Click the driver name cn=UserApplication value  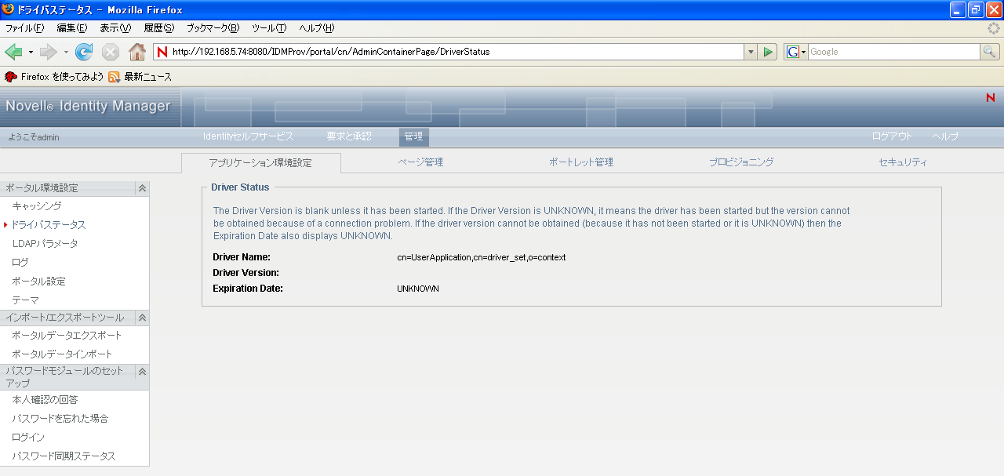click(x=482, y=257)
